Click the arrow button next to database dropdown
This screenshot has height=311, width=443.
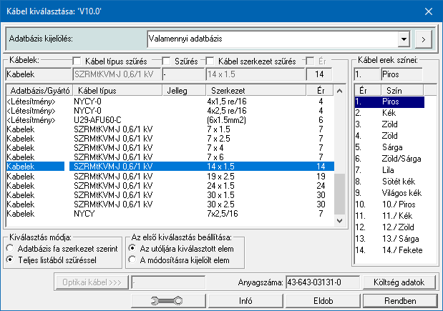coord(424,37)
